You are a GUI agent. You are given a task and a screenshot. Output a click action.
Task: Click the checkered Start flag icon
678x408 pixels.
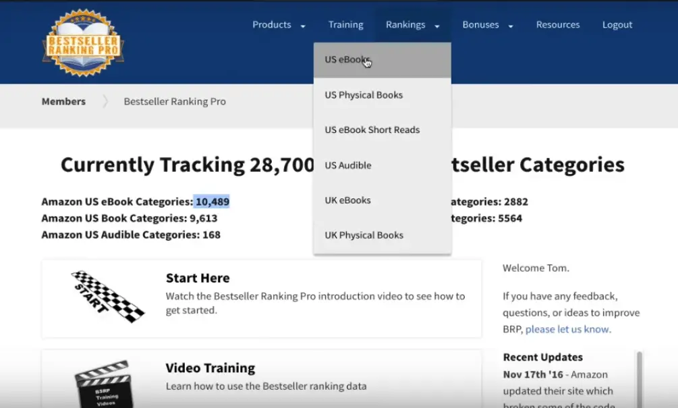[107, 297]
